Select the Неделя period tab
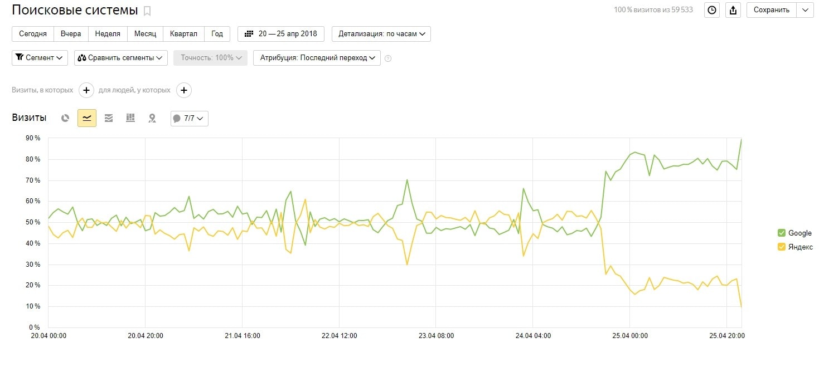The image size is (819, 367). click(x=108, y=34)
